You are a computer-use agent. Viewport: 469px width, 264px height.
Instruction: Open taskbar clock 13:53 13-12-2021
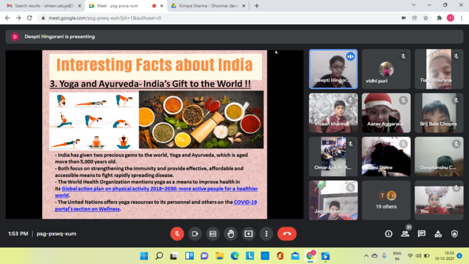(445, 256)
